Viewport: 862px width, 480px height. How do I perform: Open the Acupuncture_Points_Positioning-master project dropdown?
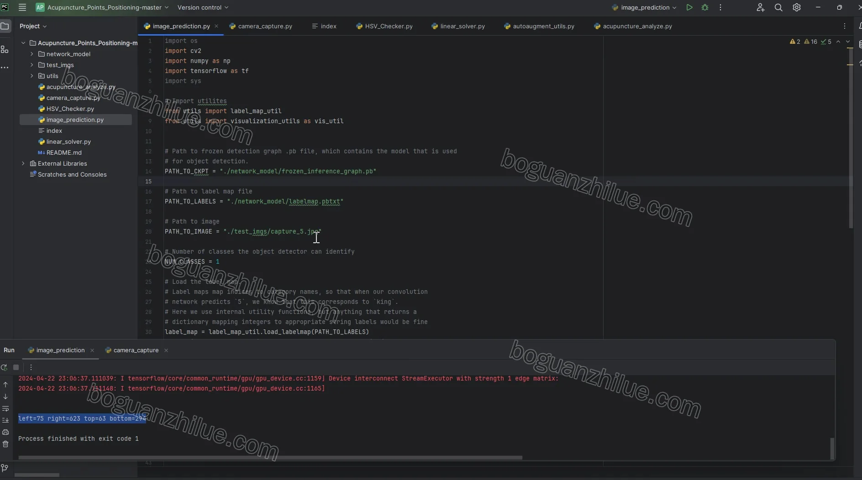pos(102,7)
